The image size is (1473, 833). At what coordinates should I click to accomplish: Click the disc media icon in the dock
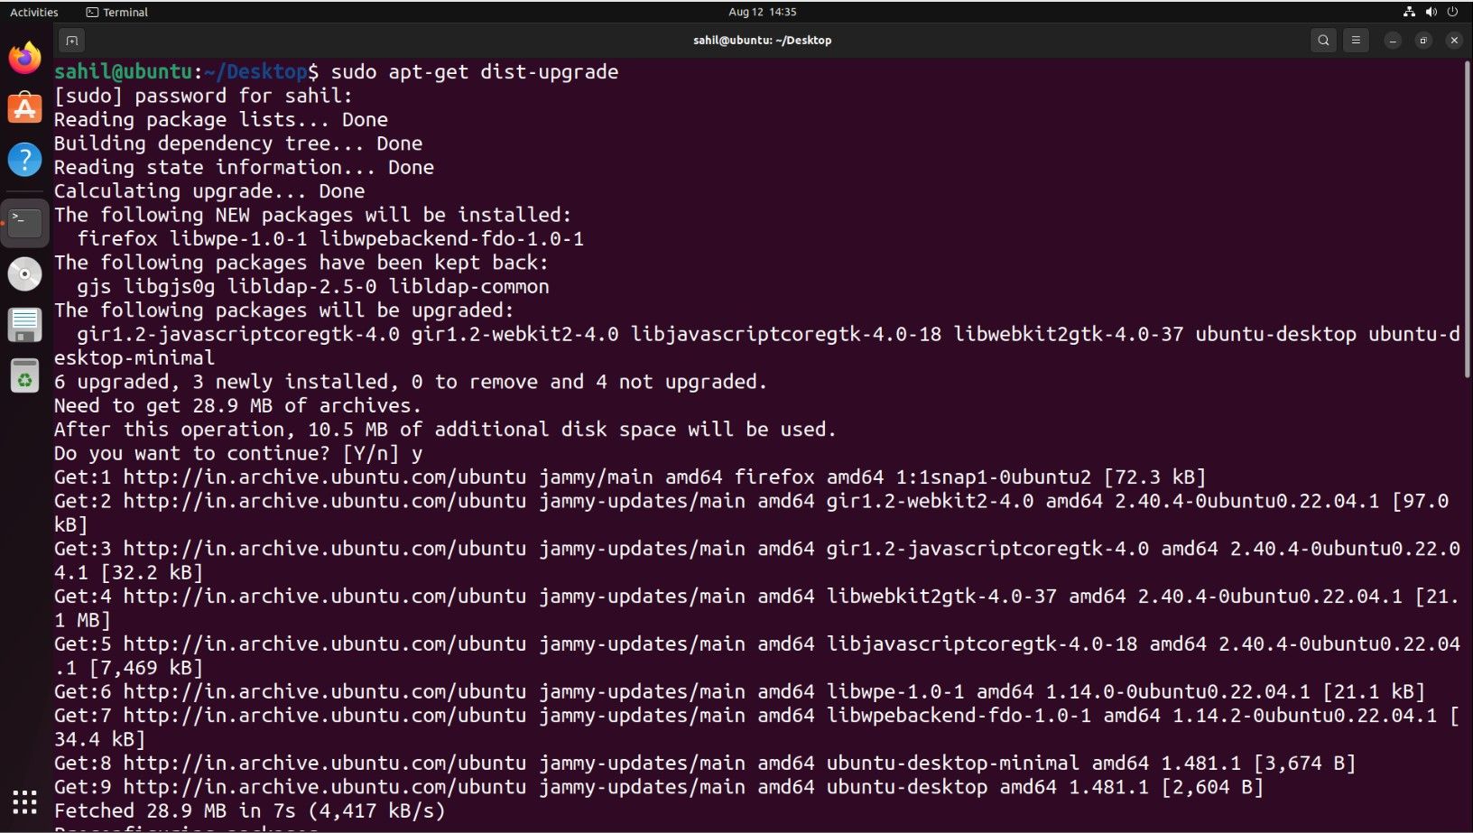click(x=24, y=273)
